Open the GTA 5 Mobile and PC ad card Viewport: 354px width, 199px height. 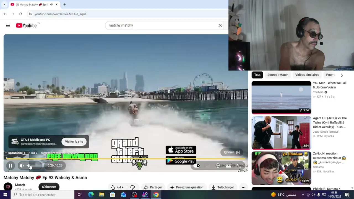click(x=49, y=142)
